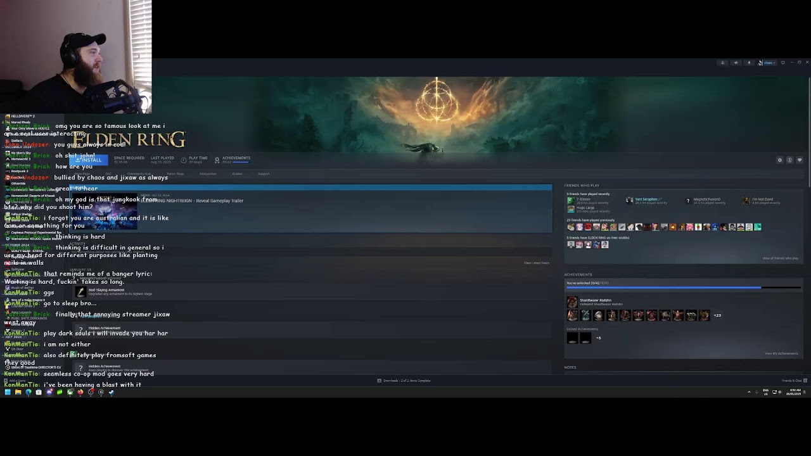Screen dimensions: 811x456
Task: Open the announcements megaphone icon
Action: (x=736, y=63)
